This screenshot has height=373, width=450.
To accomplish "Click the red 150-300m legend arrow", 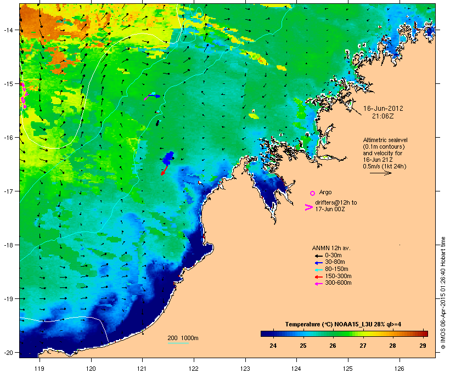I will click(x=318, y=277).
